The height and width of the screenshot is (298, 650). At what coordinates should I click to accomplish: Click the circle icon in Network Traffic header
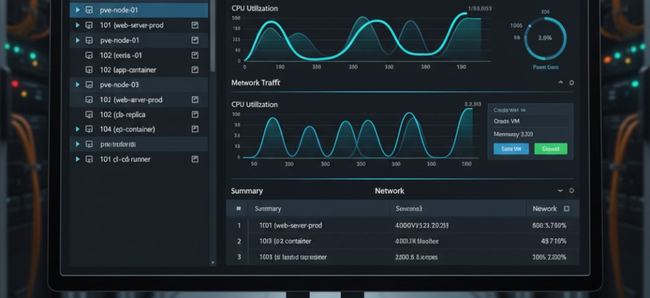[x=572, y=83]
